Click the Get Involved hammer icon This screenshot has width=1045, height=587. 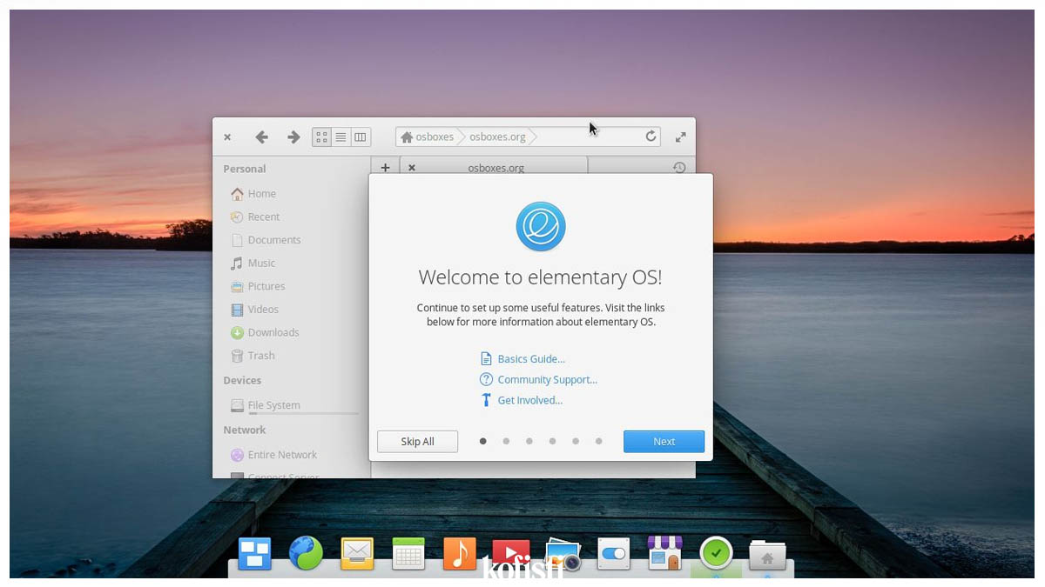[x=486, y=400]
